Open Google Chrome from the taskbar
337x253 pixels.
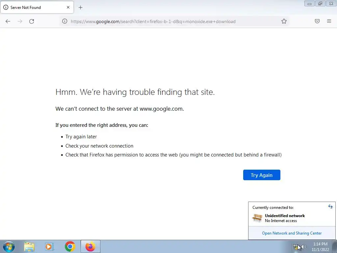tap(70, 246)
